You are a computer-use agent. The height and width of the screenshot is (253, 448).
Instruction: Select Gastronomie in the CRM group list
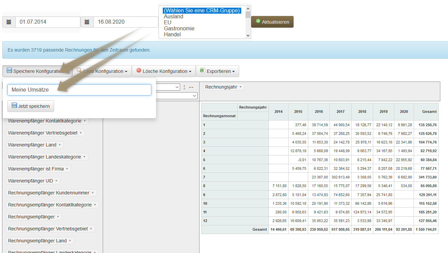tap(179, 29)
